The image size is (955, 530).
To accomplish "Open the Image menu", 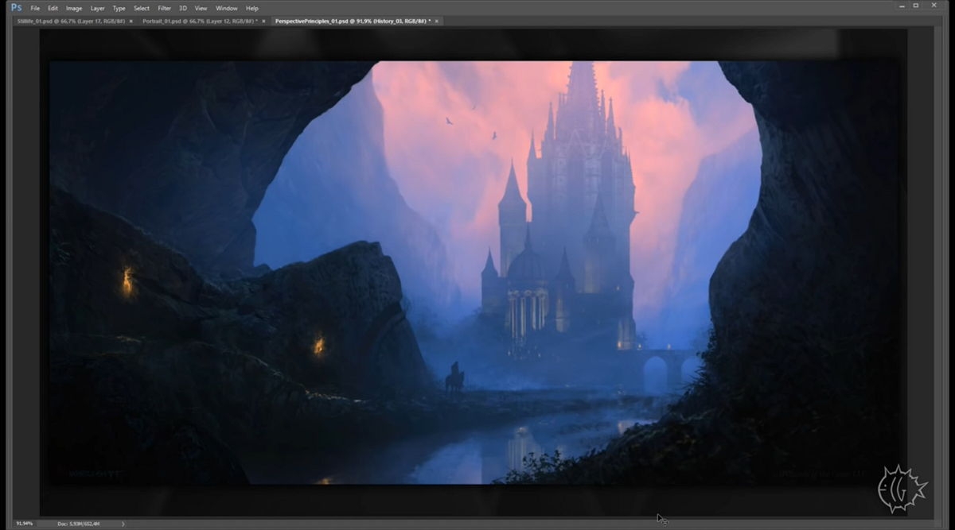I will click(74, 8).
